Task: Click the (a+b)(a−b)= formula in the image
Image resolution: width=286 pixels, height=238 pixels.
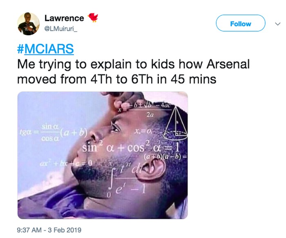Action: 165,156
